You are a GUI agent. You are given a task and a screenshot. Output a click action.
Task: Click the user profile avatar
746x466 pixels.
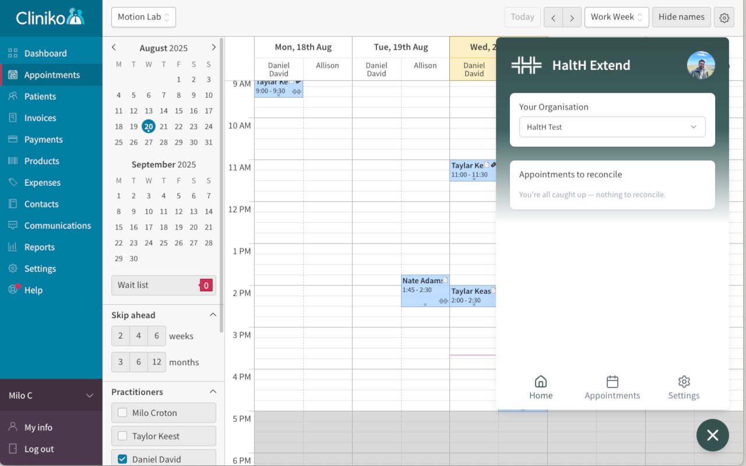tap(701, 65)
